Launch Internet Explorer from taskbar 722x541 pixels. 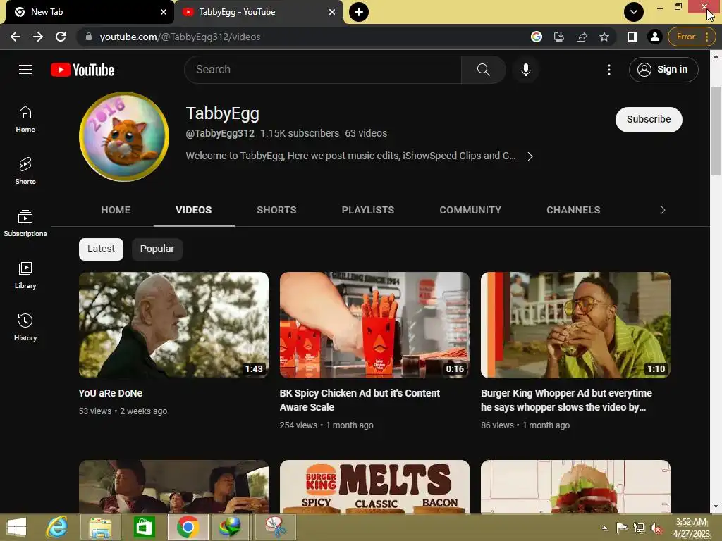(56, 527)
